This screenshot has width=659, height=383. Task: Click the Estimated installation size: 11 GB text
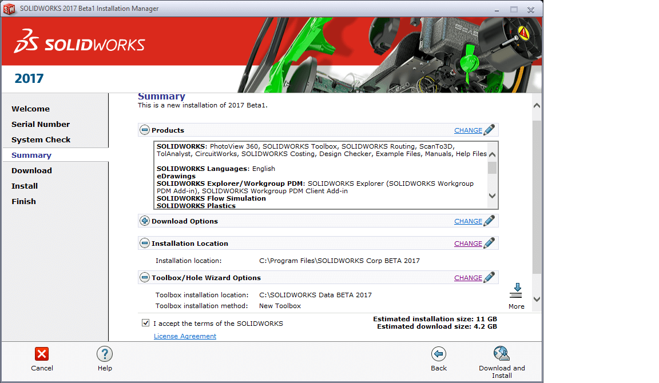[x=435, y=319]
